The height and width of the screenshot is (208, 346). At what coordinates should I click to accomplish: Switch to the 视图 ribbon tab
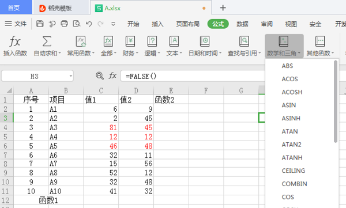pos(291,24)
